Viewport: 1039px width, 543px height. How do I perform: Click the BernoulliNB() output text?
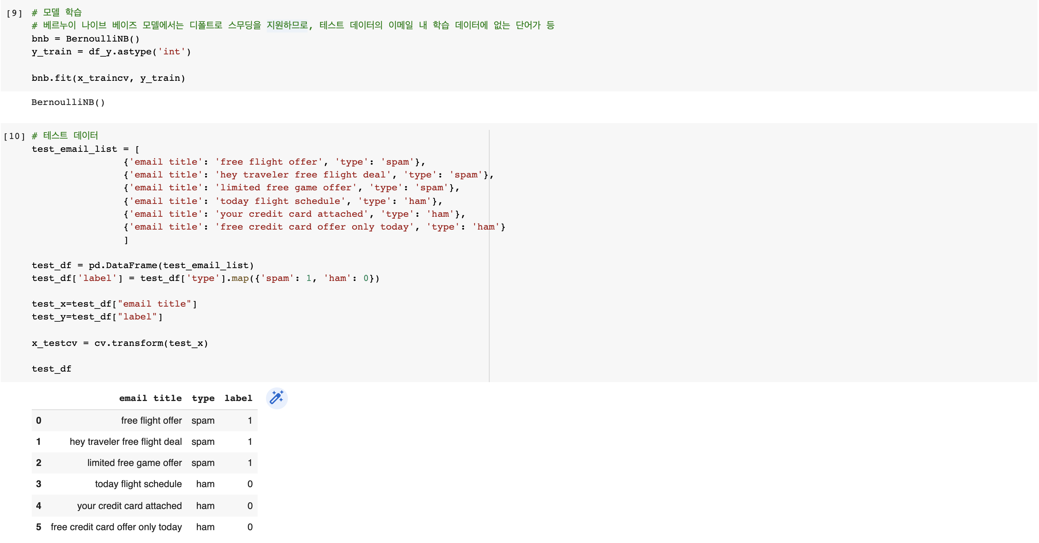click(68, 102)
